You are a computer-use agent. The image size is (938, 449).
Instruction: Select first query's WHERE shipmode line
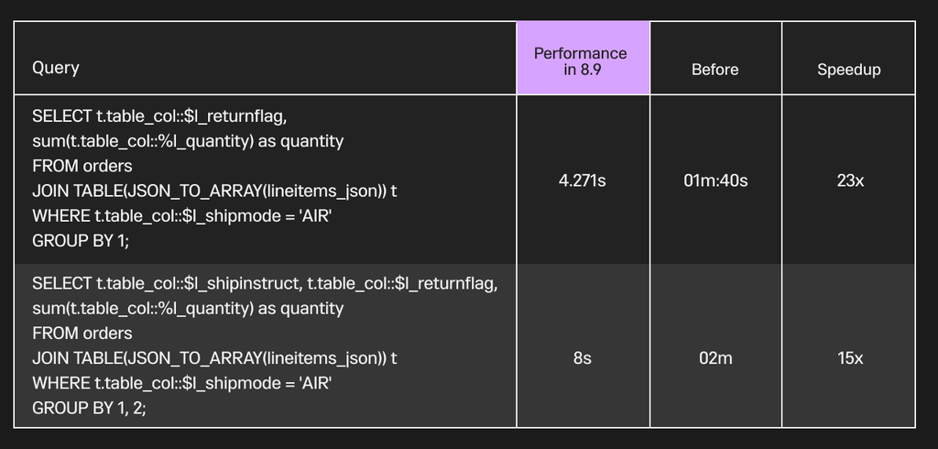coord(182,216)
